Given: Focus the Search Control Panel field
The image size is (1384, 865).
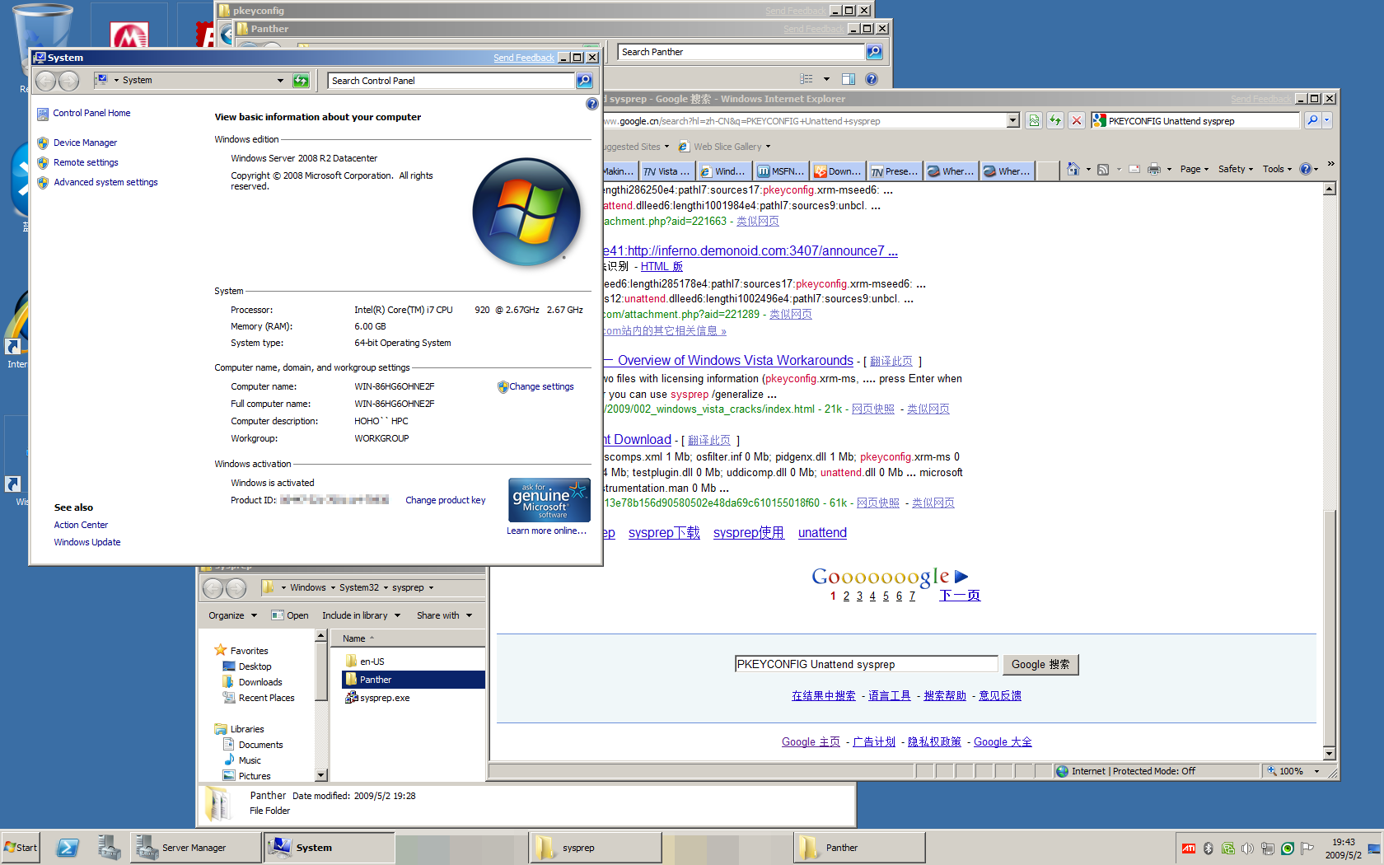Looking at the screenshot, I should click(x=451, y=80).
